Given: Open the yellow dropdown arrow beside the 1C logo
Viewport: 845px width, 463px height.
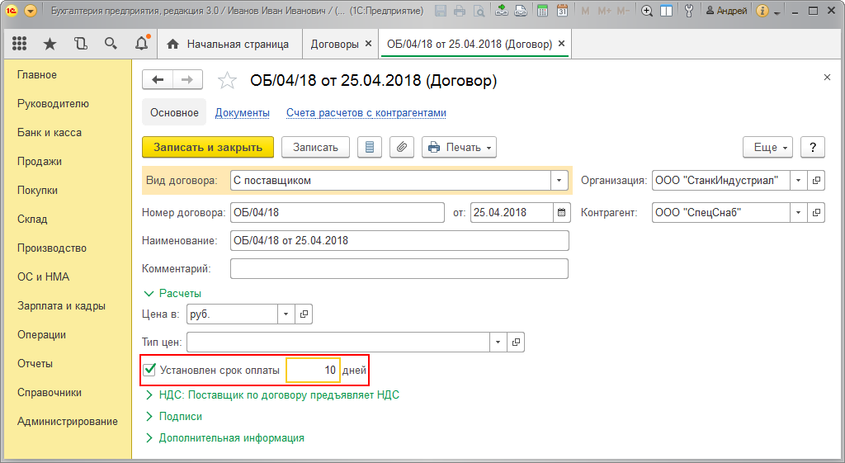Looking at the screenshot, I should pyautogui.click(x=31, y=11).
